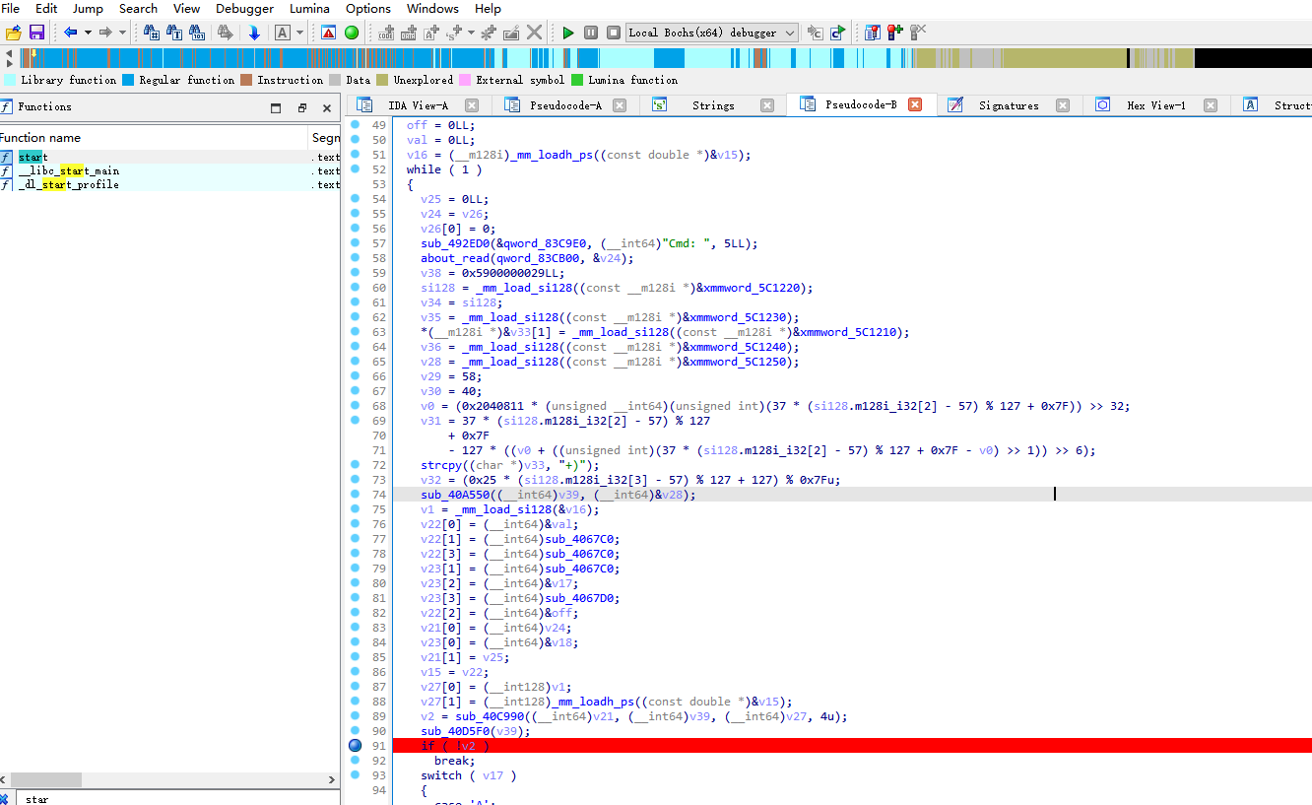Click the gray X undefine toolbar icon
Image resolution: width=1312 pixels, height=805 pixels.
(534, 33)
